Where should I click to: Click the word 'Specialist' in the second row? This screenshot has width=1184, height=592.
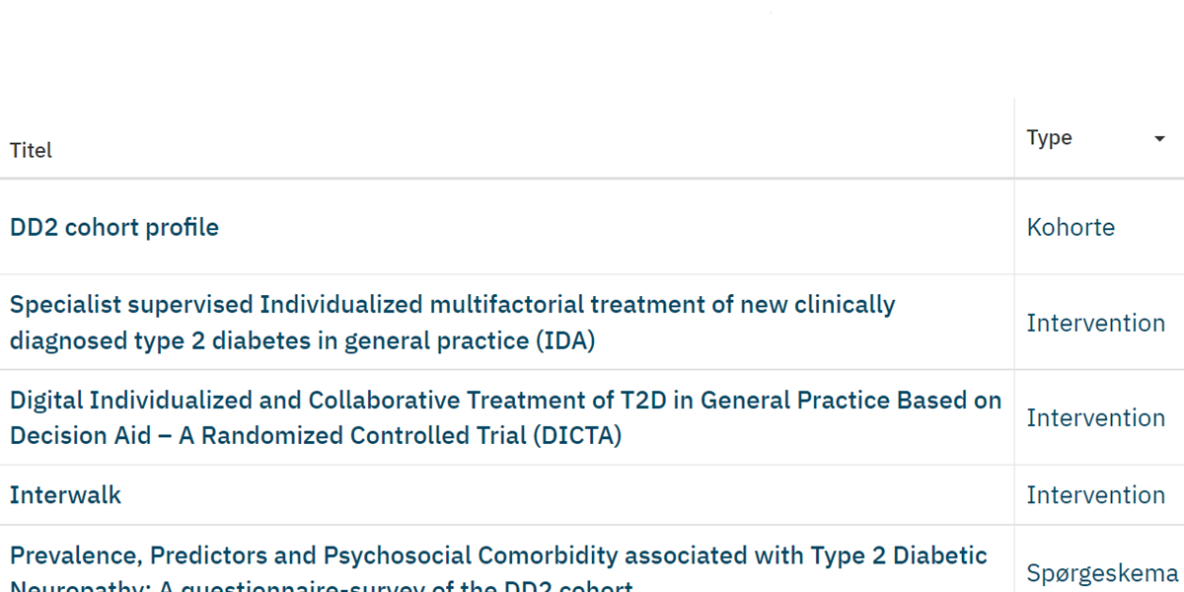pyautogui.click(x=65, y=305)
